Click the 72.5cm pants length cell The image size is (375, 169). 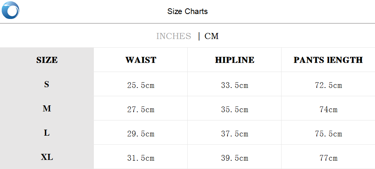coord(328,85)
